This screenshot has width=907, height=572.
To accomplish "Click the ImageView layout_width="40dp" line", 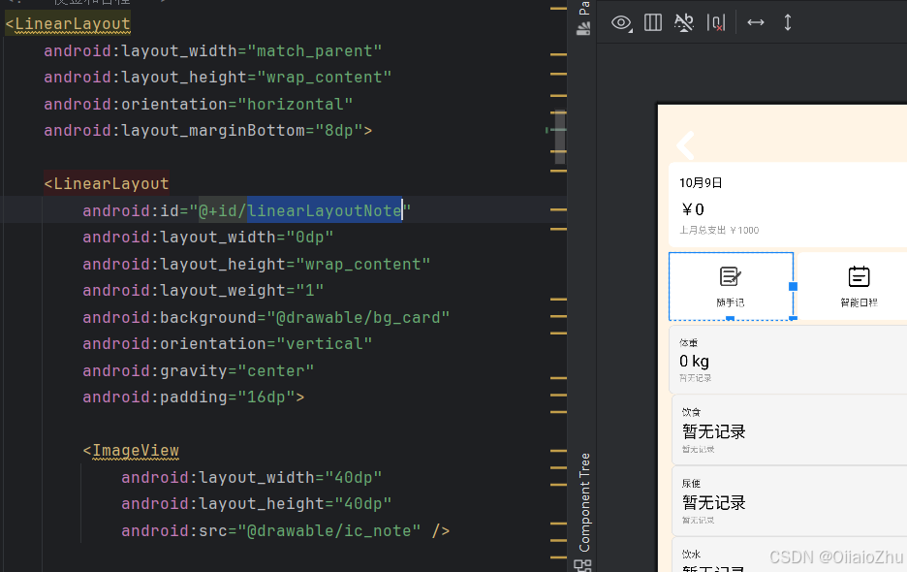I will pyautogui.click(x=252, y=477).
